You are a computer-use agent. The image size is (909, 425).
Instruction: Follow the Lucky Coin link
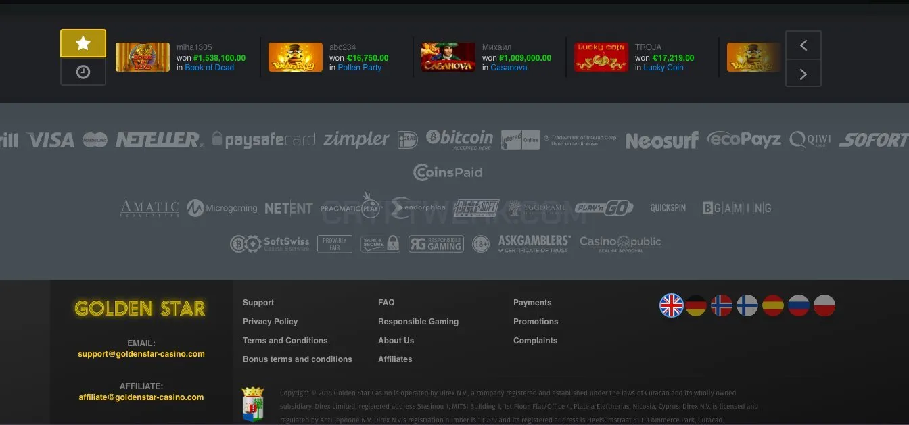tap(663, 68)
